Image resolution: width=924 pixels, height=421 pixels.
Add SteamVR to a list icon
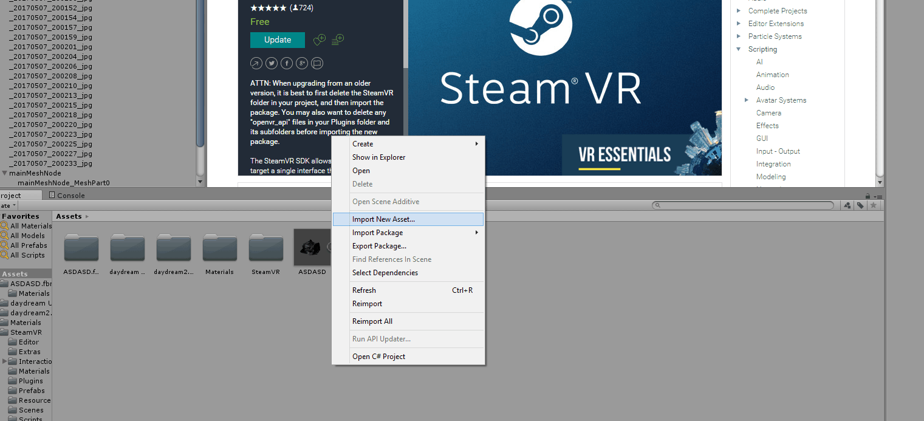(338, 40)
